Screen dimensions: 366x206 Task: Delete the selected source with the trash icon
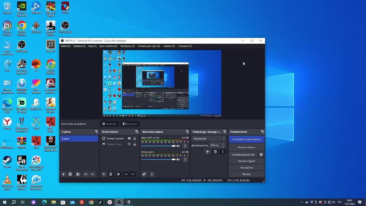(111, 174)
